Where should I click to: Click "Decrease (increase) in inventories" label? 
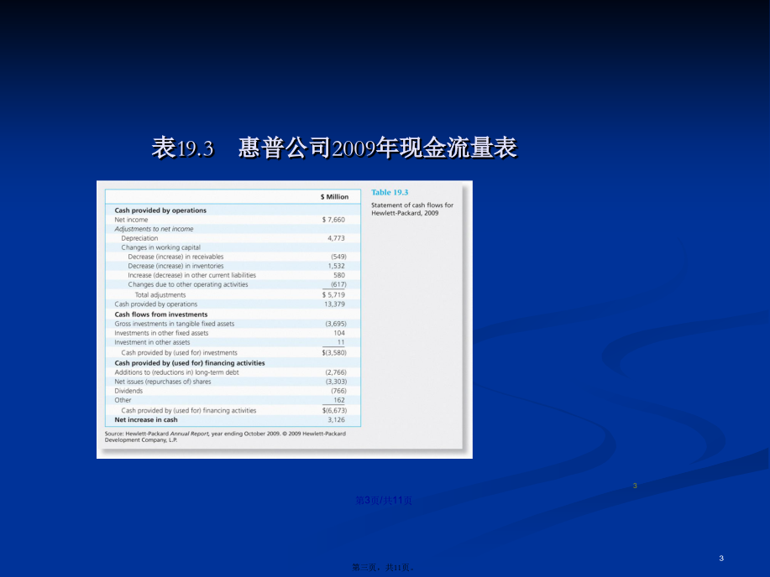175,267
